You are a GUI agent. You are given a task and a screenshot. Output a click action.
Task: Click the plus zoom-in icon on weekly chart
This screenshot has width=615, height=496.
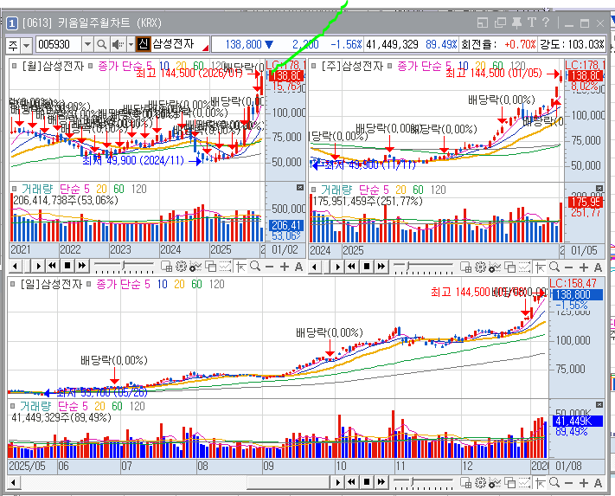pos(584,267)
